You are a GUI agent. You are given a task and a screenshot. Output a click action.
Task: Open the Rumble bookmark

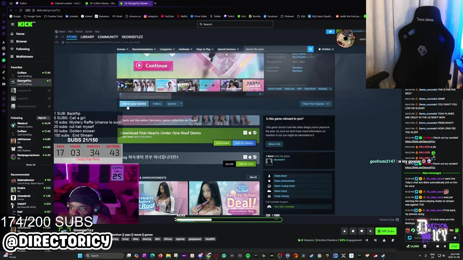point(255,16)
